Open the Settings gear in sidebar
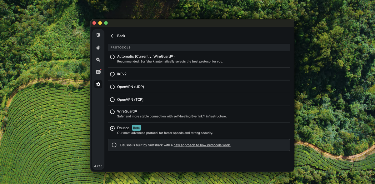375x184 pixels. 98,84
